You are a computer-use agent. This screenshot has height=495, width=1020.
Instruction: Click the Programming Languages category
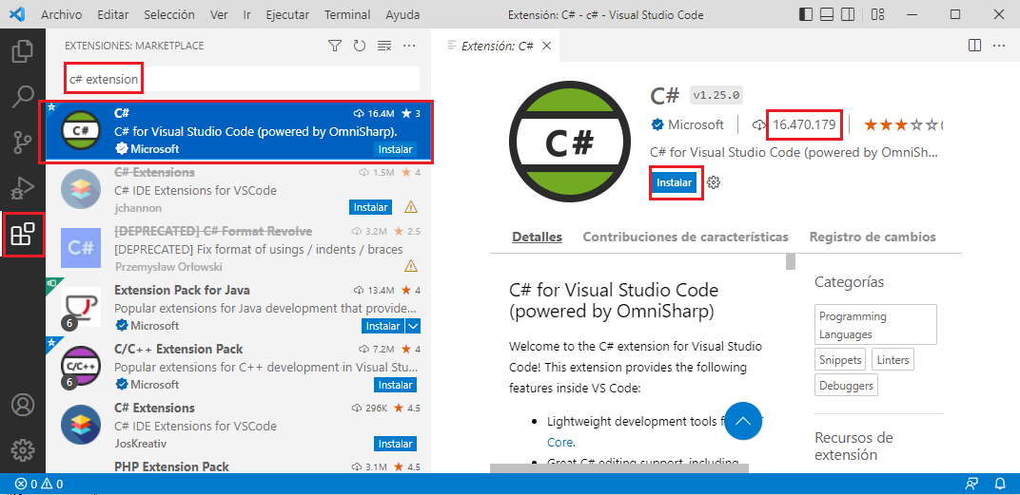coord(875,325)
